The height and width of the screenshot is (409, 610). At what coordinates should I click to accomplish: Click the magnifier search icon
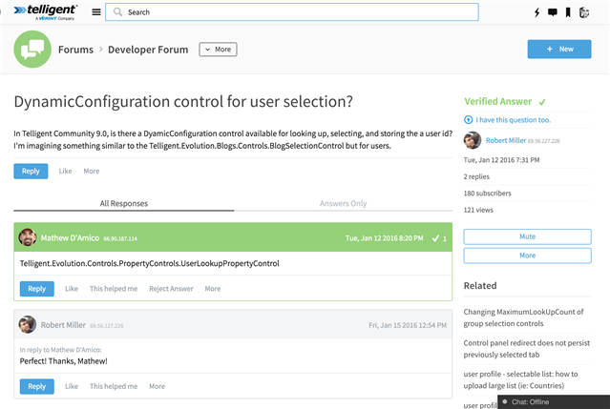tap(117, 12)
